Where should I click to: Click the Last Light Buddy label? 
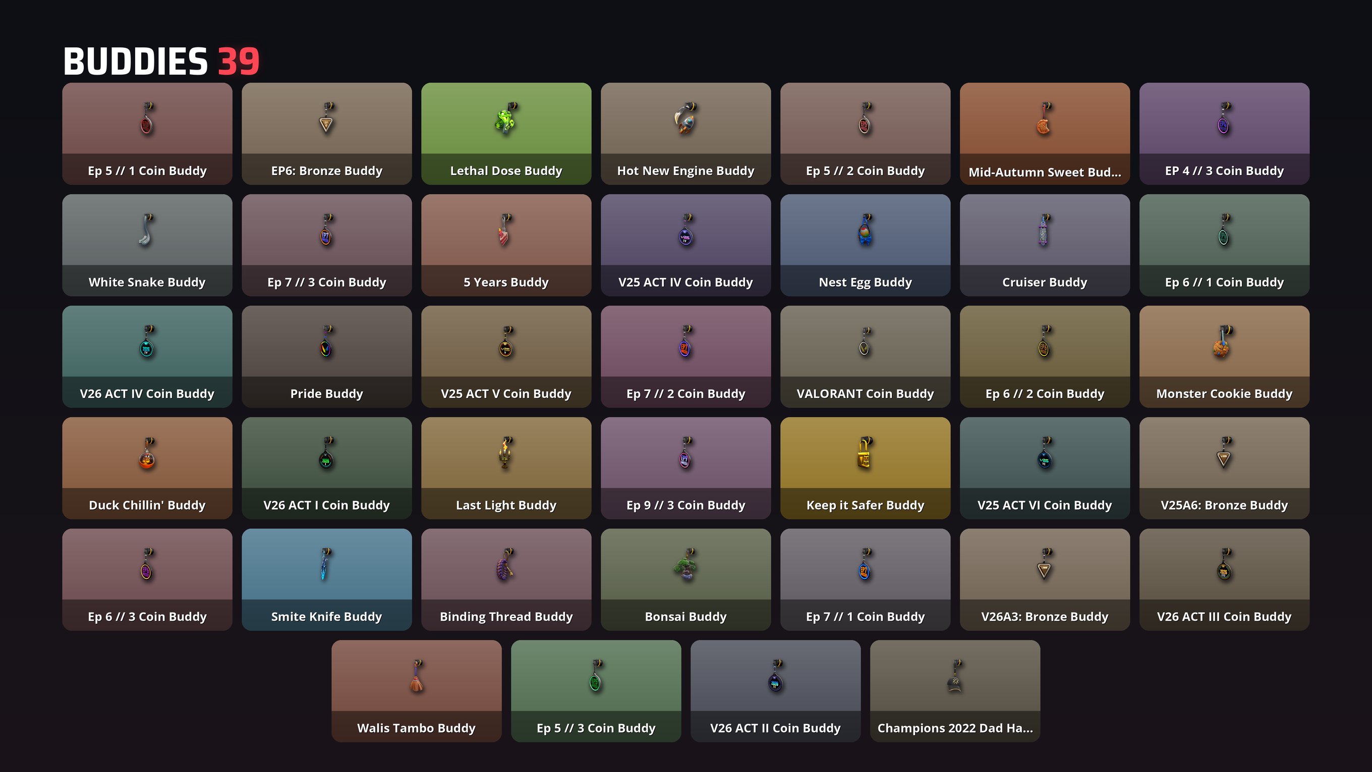(505, 505)
